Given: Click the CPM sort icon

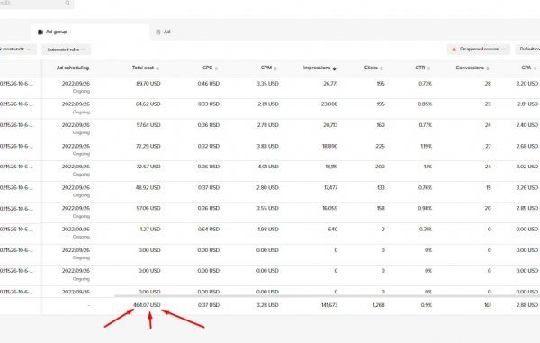Looking at the screenshot, I should pos(275,68).
